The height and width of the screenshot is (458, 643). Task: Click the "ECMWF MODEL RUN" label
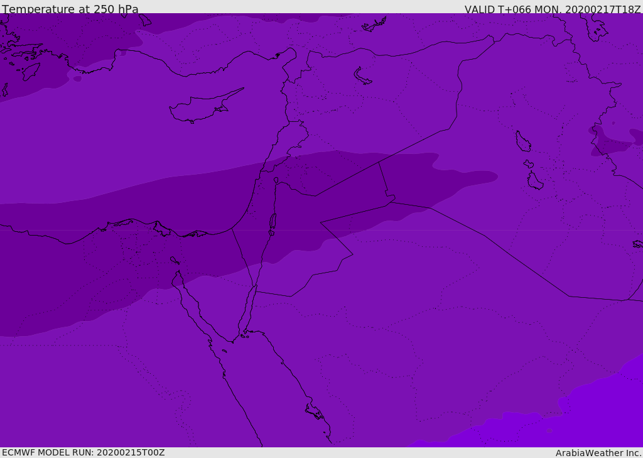83,452
